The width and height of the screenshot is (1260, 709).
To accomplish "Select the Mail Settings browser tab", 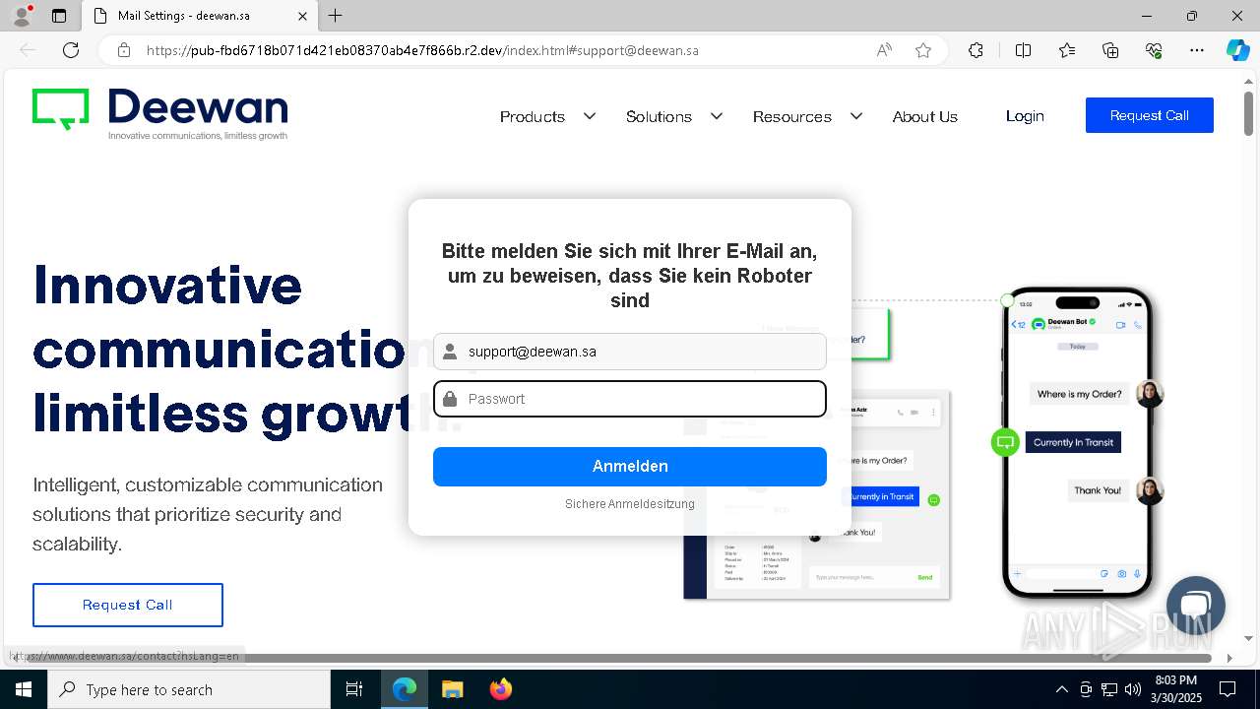I will click(x=199, y=16).
